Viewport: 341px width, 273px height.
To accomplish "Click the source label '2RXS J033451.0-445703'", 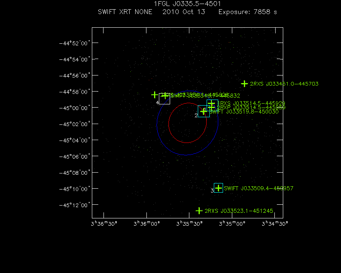I will [x=284, y=84].
